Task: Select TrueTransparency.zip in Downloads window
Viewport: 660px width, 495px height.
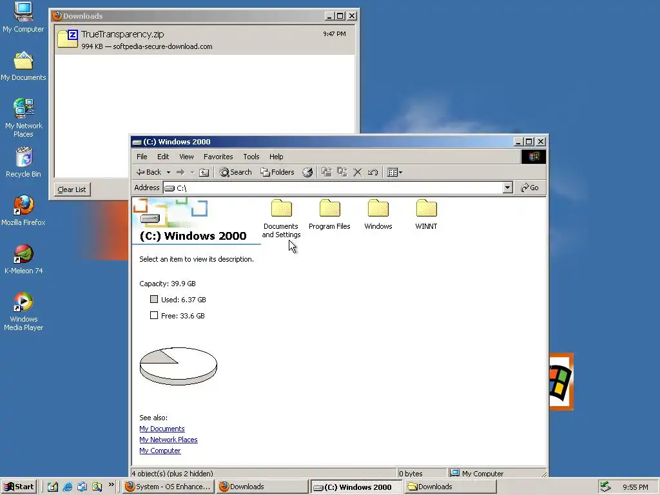Action: coord(204,39)
